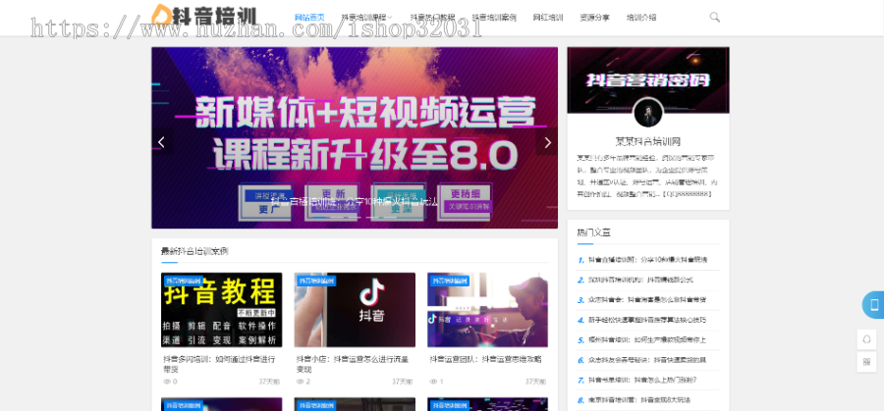Open hot article 4 新手轻松快速掌握抖音推荐算法

[647, 321]
